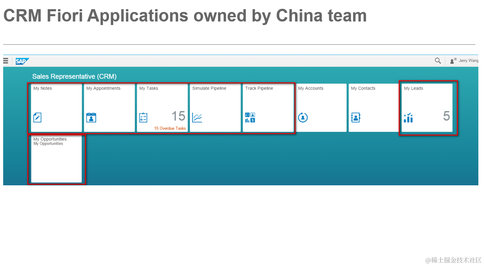Open the My Accounts tile title
484x266 pixels.
[x=310, y=88]
